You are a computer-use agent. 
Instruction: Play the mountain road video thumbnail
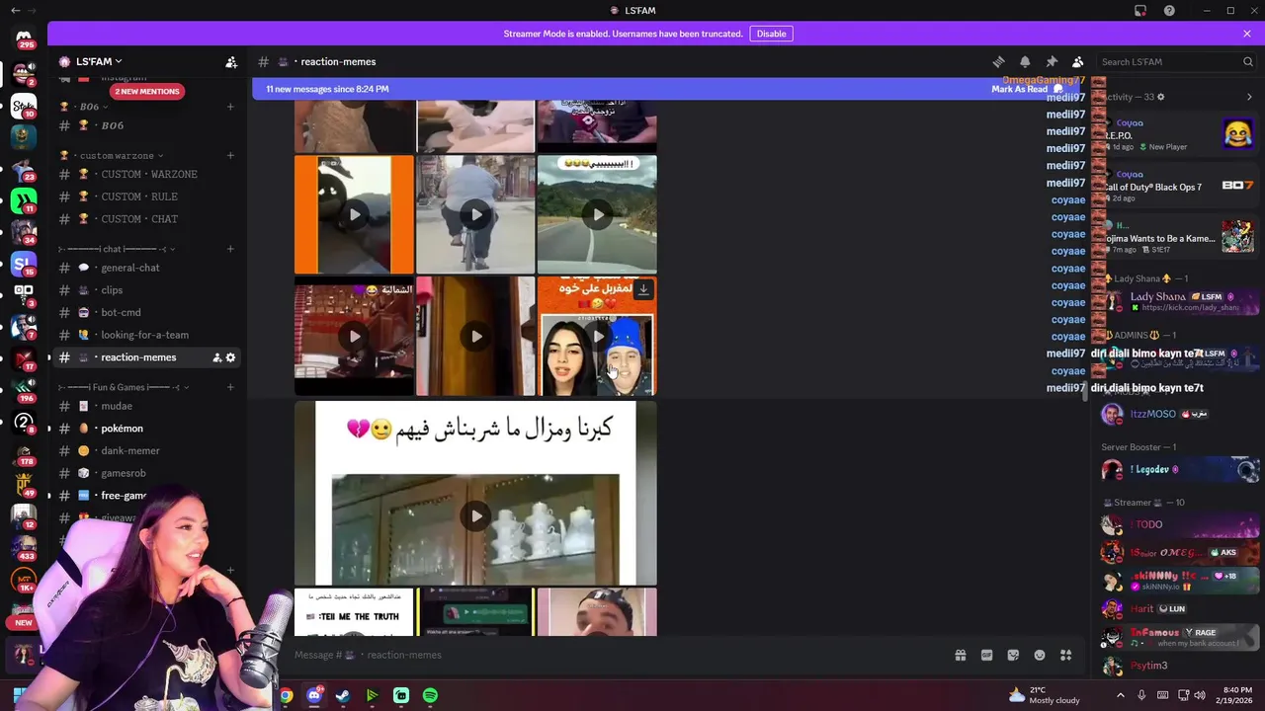[597, 214]
